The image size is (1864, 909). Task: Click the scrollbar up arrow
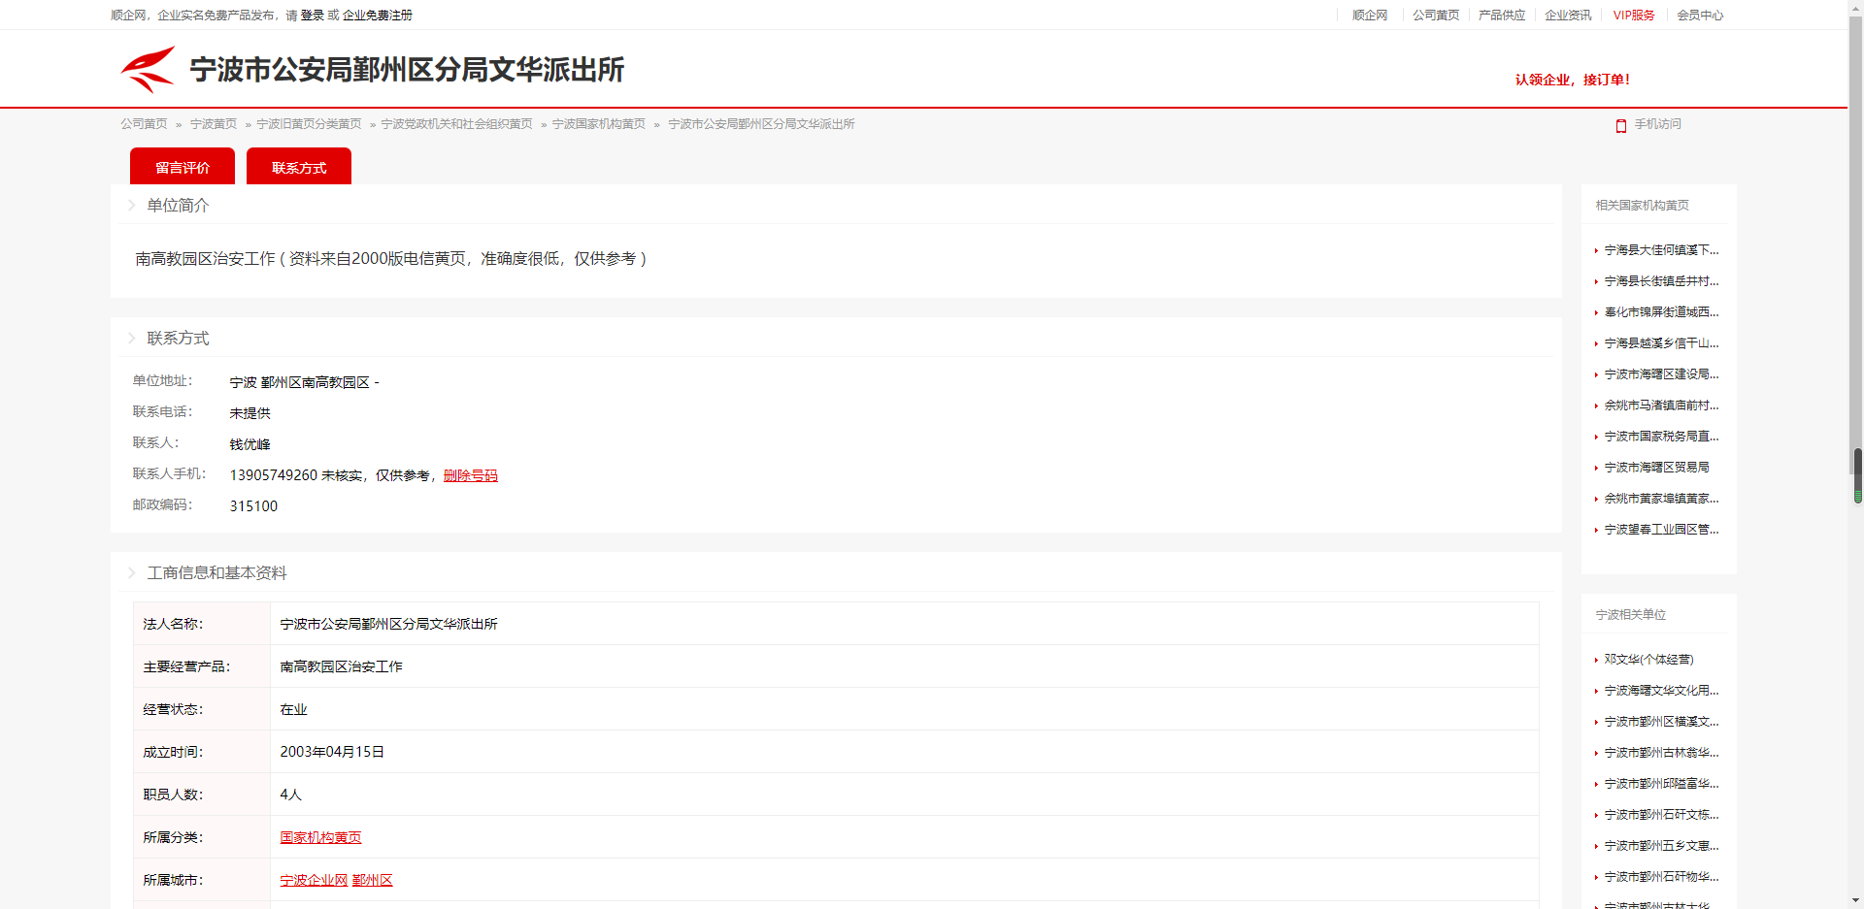(x=1857, y=8)
